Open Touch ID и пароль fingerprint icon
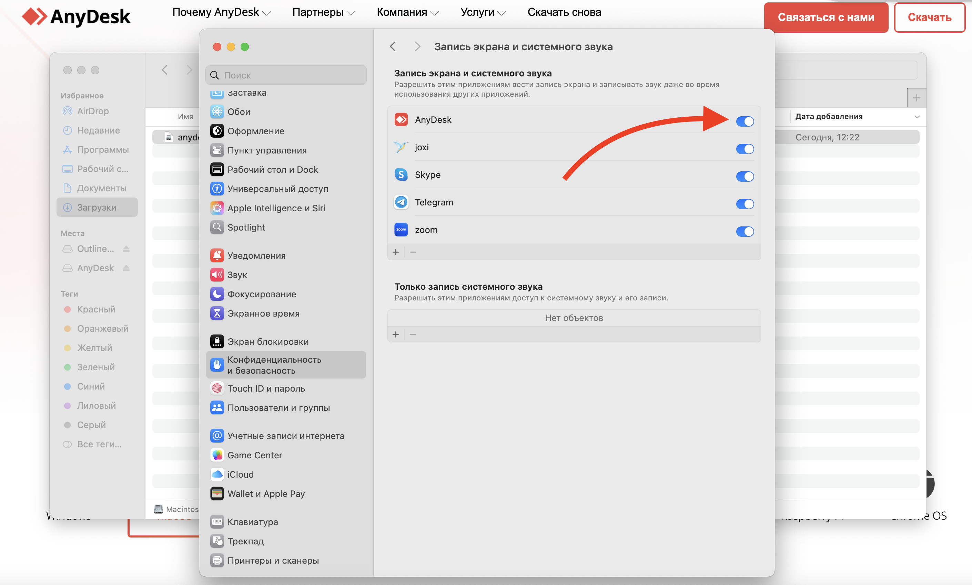972x585 pixels. pyautogui.click(x=217, y=389)
